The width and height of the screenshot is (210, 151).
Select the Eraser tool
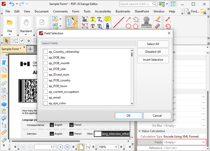click(157, 26)
